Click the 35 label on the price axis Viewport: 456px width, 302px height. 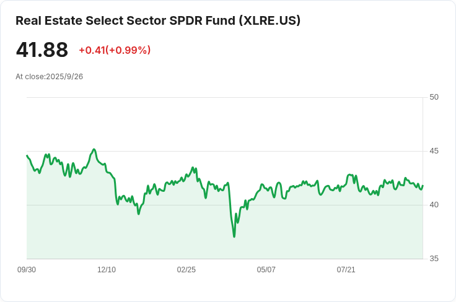pyautogui.click(x=434, y=259)
